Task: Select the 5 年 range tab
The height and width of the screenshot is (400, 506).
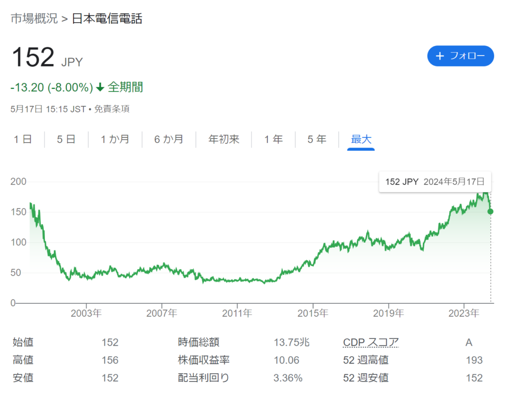Action: click(x=317, y=139)
